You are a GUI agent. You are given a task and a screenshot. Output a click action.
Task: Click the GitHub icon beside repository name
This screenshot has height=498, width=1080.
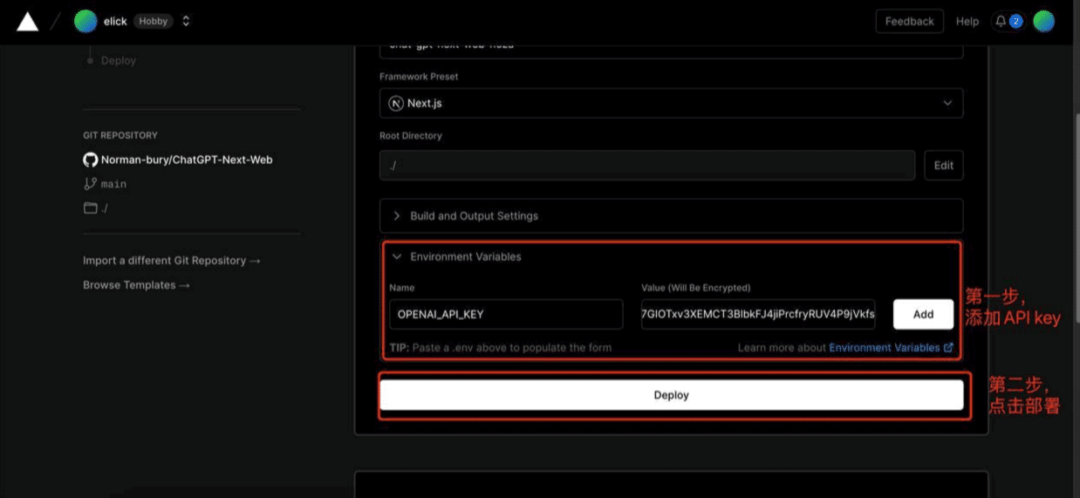pyautogui.click(x=90, y=160)
